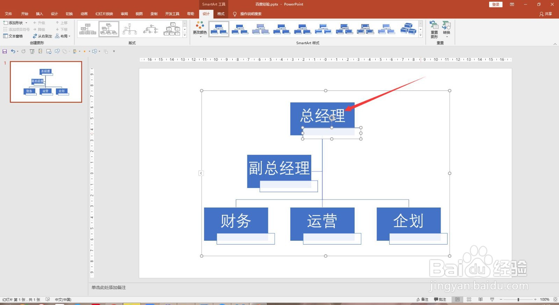Click Slide Show view icon in status bar
559x305 pixels.
click(x=492, y=299)
